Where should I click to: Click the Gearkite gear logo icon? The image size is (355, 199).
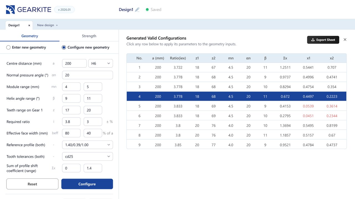10,10
